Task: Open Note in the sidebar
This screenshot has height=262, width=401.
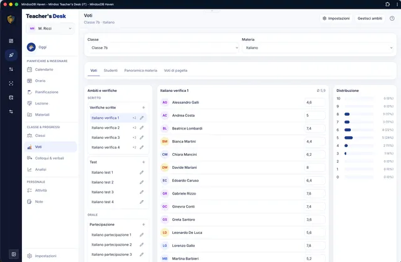Action: [x=51, y=201]
